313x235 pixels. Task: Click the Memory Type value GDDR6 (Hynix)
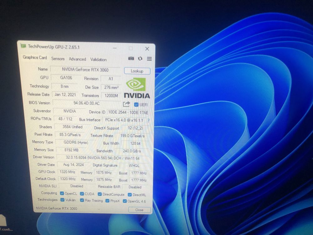tap(76, 143)
